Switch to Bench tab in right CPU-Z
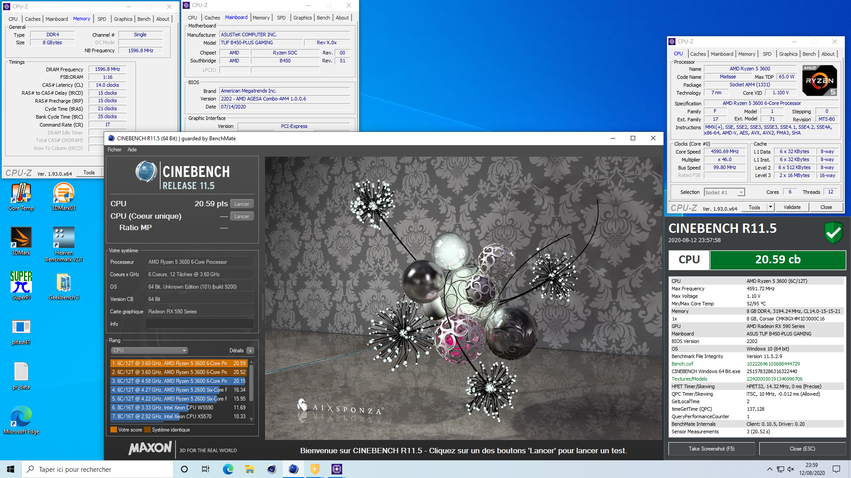Viewport: 851px width, 478px height. (x=809, y=54)
